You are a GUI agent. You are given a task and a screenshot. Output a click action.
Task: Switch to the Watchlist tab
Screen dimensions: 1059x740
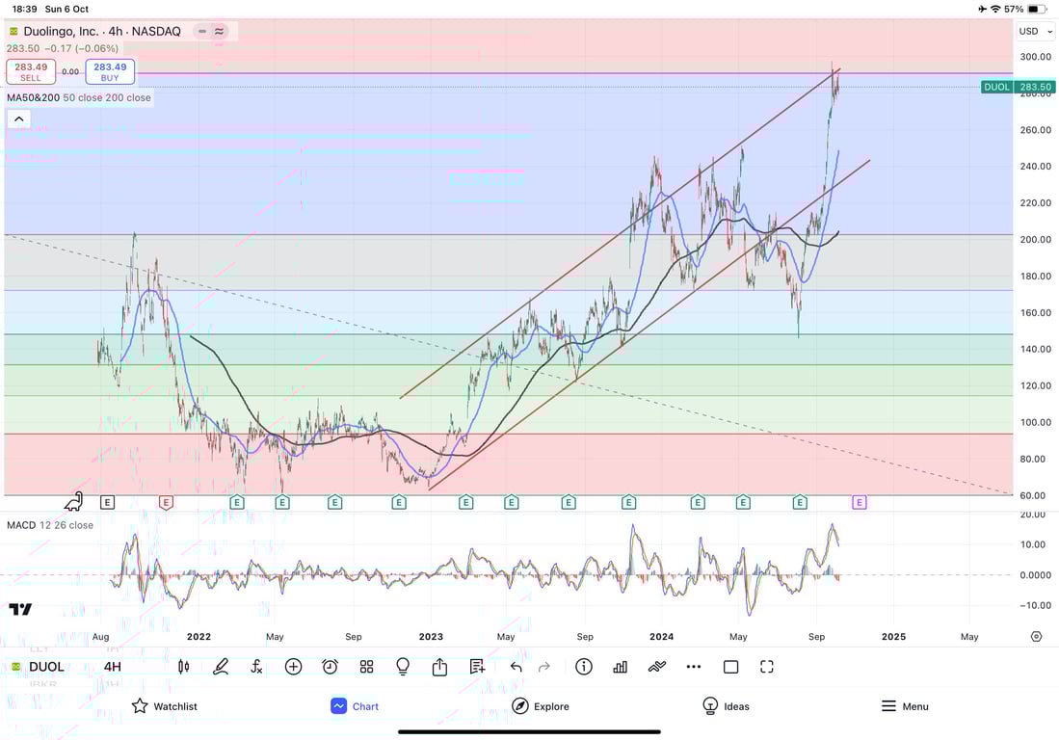(165, 706)
